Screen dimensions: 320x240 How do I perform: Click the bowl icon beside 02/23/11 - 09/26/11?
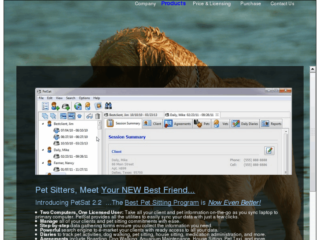click(56, 156)
